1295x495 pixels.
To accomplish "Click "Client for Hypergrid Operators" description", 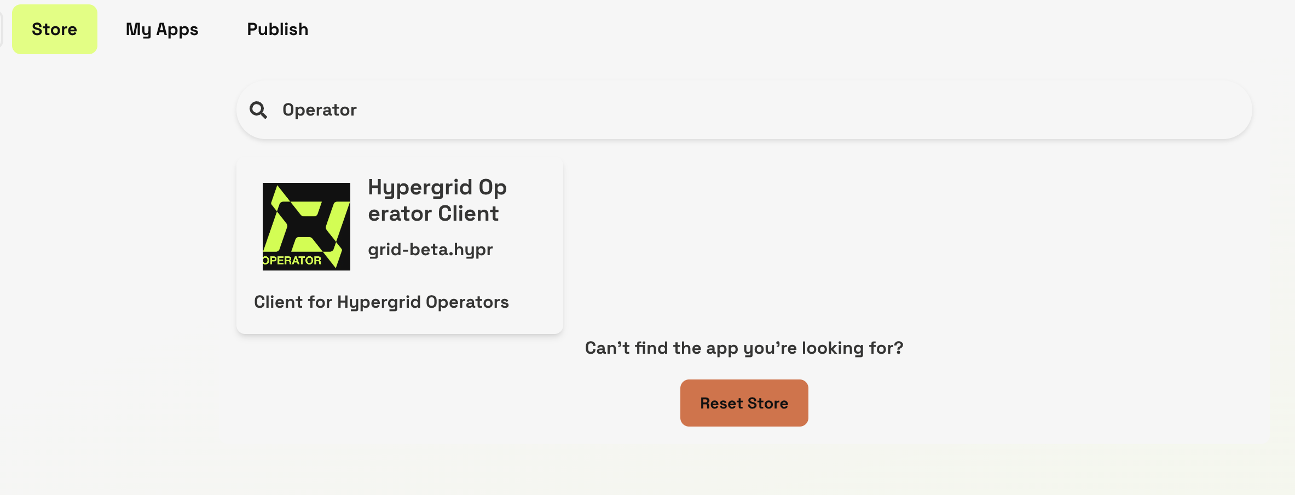I will (x=381, y=302).
